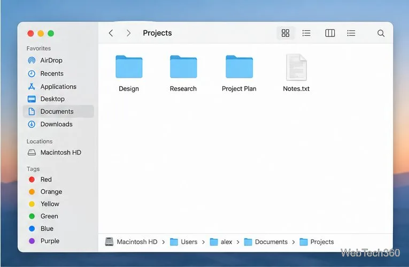Select the Project Plan folder icon
Image resolution: width=409 pixels, height=267 pixels.
click(x=239, y=66)
